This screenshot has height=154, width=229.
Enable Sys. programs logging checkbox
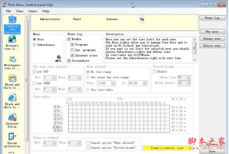[x=72, y=50]
